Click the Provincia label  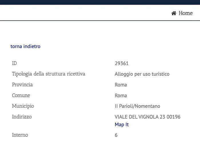point(22,85)
